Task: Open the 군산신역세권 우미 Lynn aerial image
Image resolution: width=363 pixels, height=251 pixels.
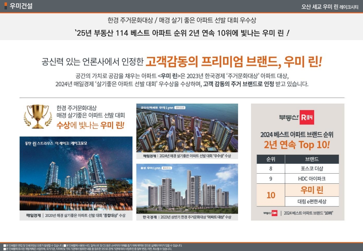Action: [x=187, y=128]
